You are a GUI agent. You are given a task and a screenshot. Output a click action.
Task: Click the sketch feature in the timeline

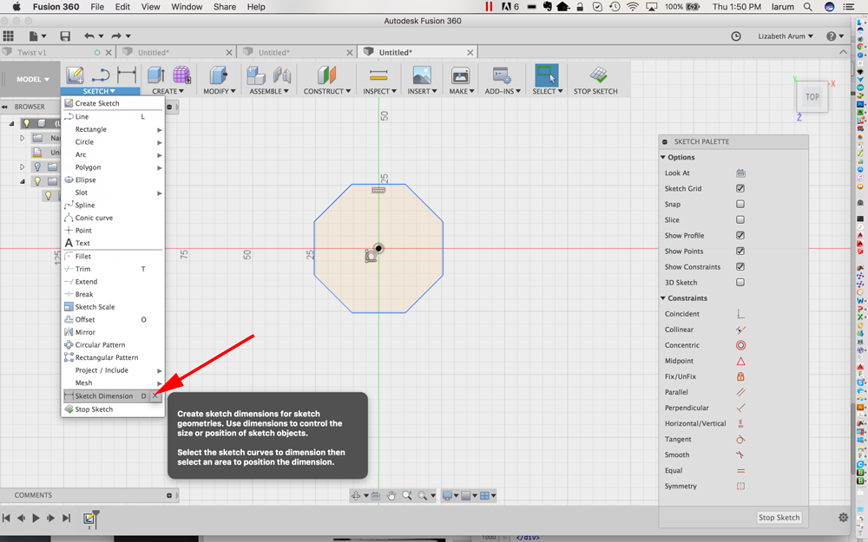(x=89, y=519)
